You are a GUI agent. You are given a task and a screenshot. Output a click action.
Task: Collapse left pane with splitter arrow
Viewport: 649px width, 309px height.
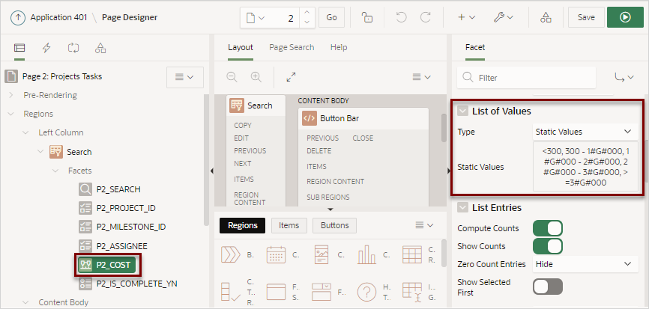(x=211, y=171)
